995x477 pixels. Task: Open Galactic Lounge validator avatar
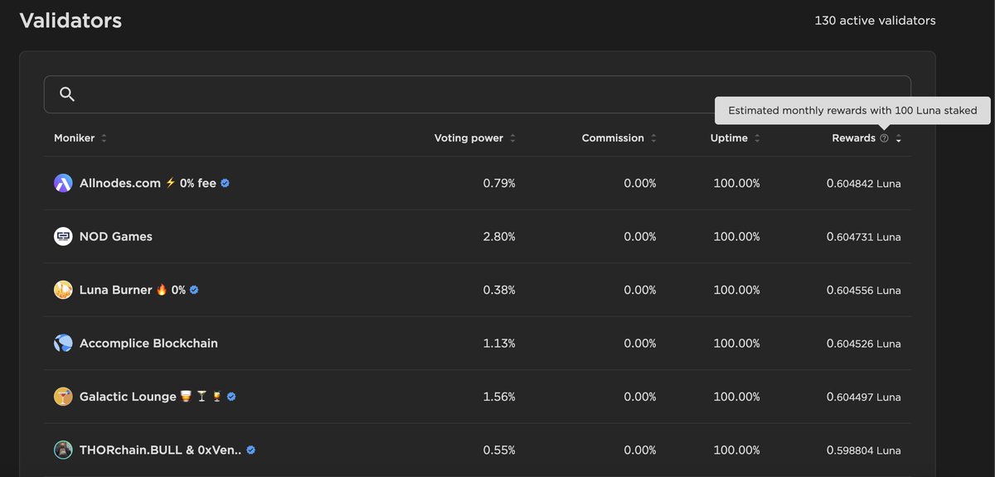[x=63, y=397]
